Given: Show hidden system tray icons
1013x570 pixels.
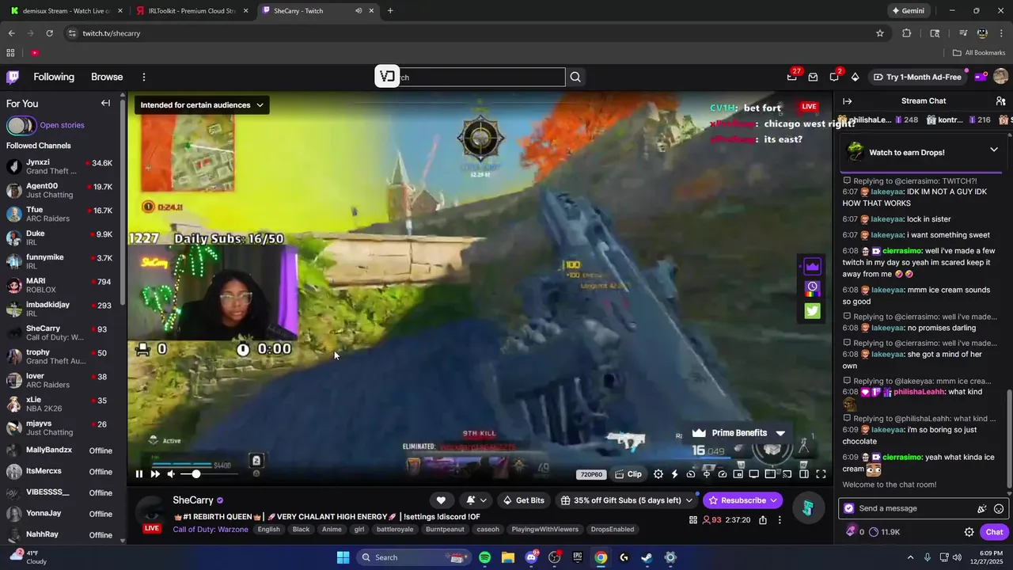Looking at the screenshot, I should tap(910, 557).
